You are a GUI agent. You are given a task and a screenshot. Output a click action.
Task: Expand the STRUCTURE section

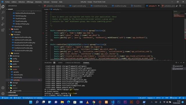coord(12,92)
